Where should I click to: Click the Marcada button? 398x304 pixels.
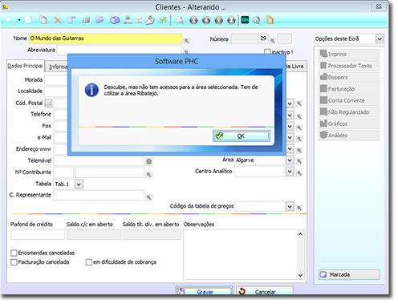pos(349,274)
